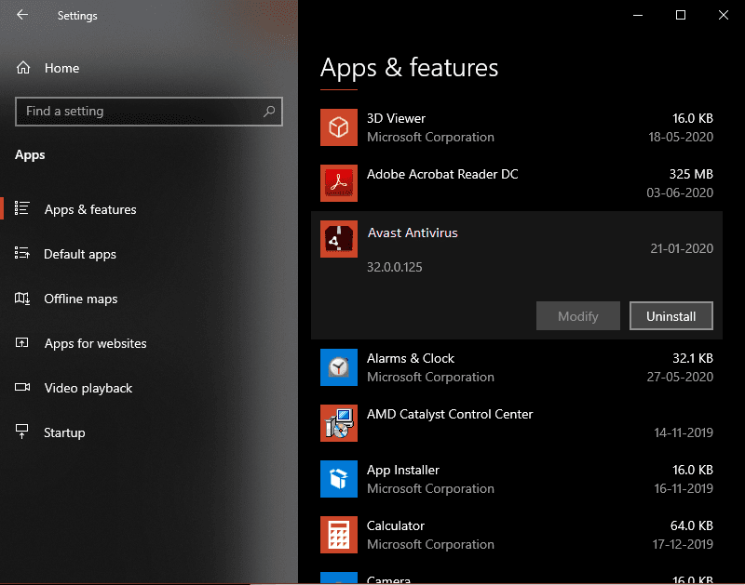Click the Startup sidebar icon
Viewport: 745px width, 585px height.
(21, 432)
